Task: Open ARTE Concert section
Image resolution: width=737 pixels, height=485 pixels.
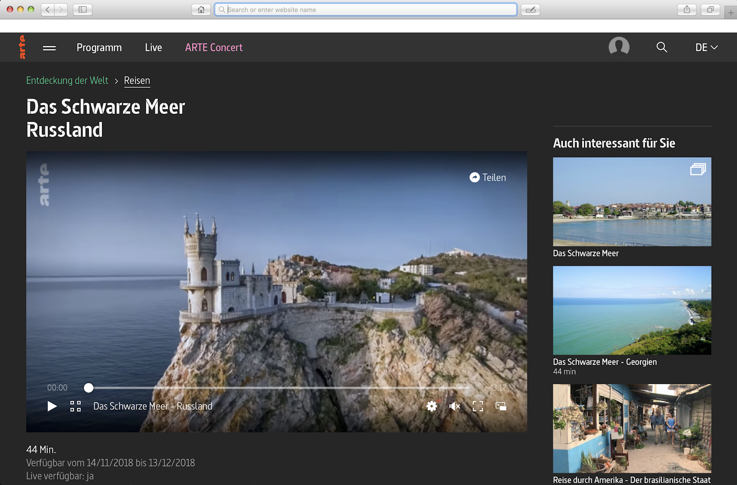Action: (x=214, y=47)
